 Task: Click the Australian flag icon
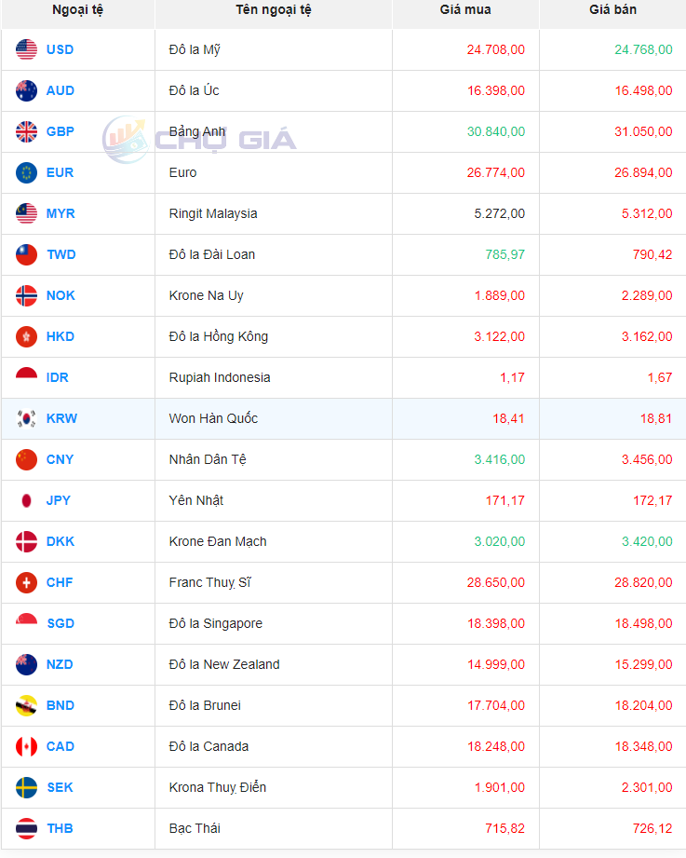tap(26, 90)
